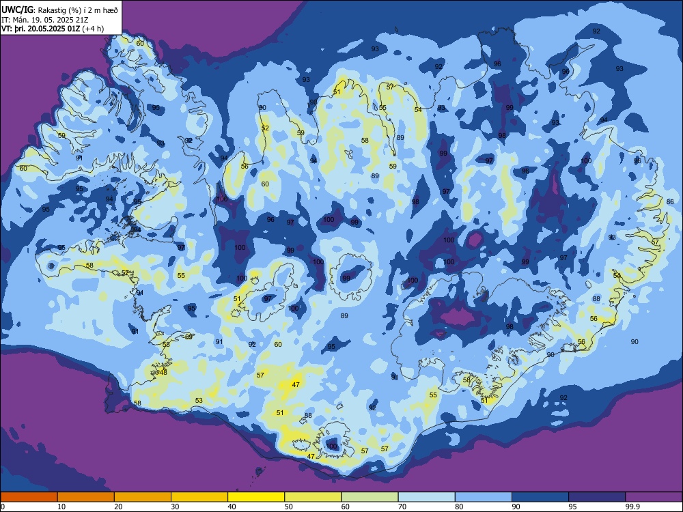Click the legend label '0'
This screenshot has height=512, width=683.
[x=2, y=507]
